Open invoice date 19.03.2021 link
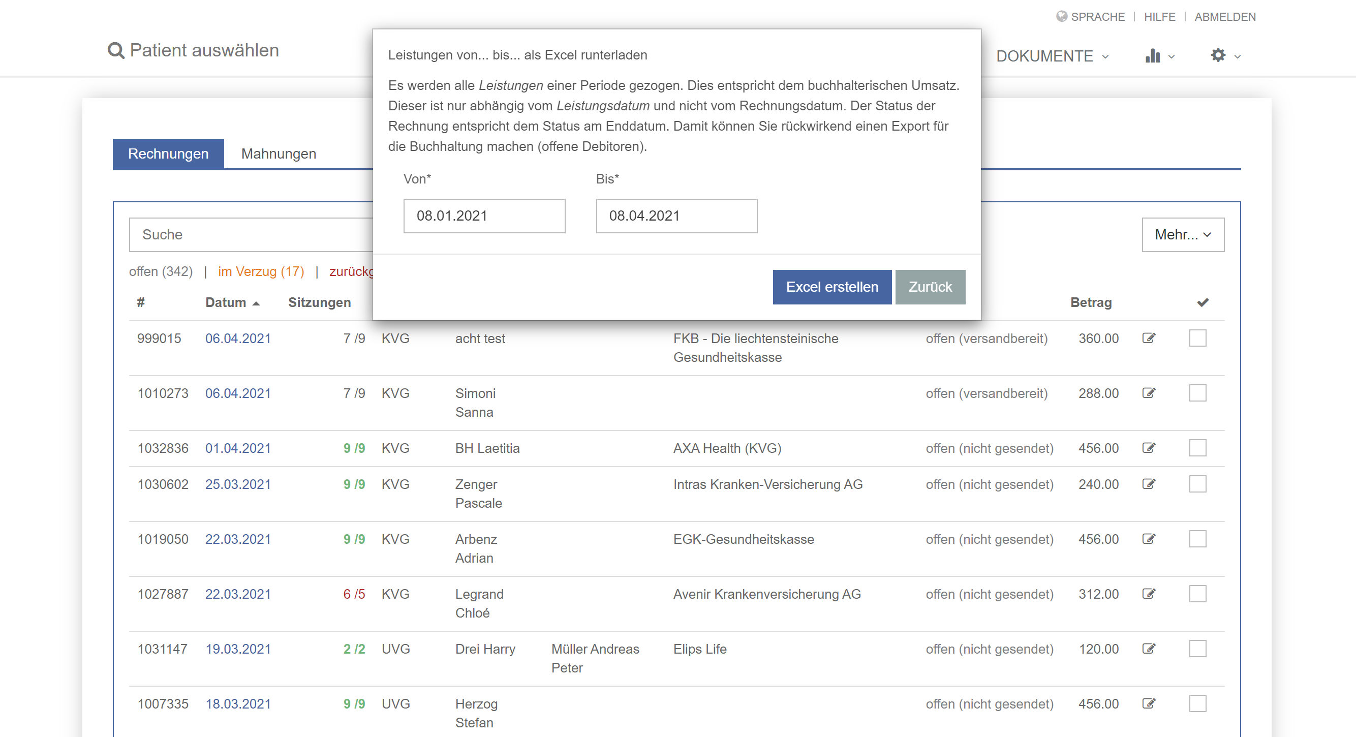Image resolution: width=1356 pixels, height=737 pixels. [x=238, y=649]
